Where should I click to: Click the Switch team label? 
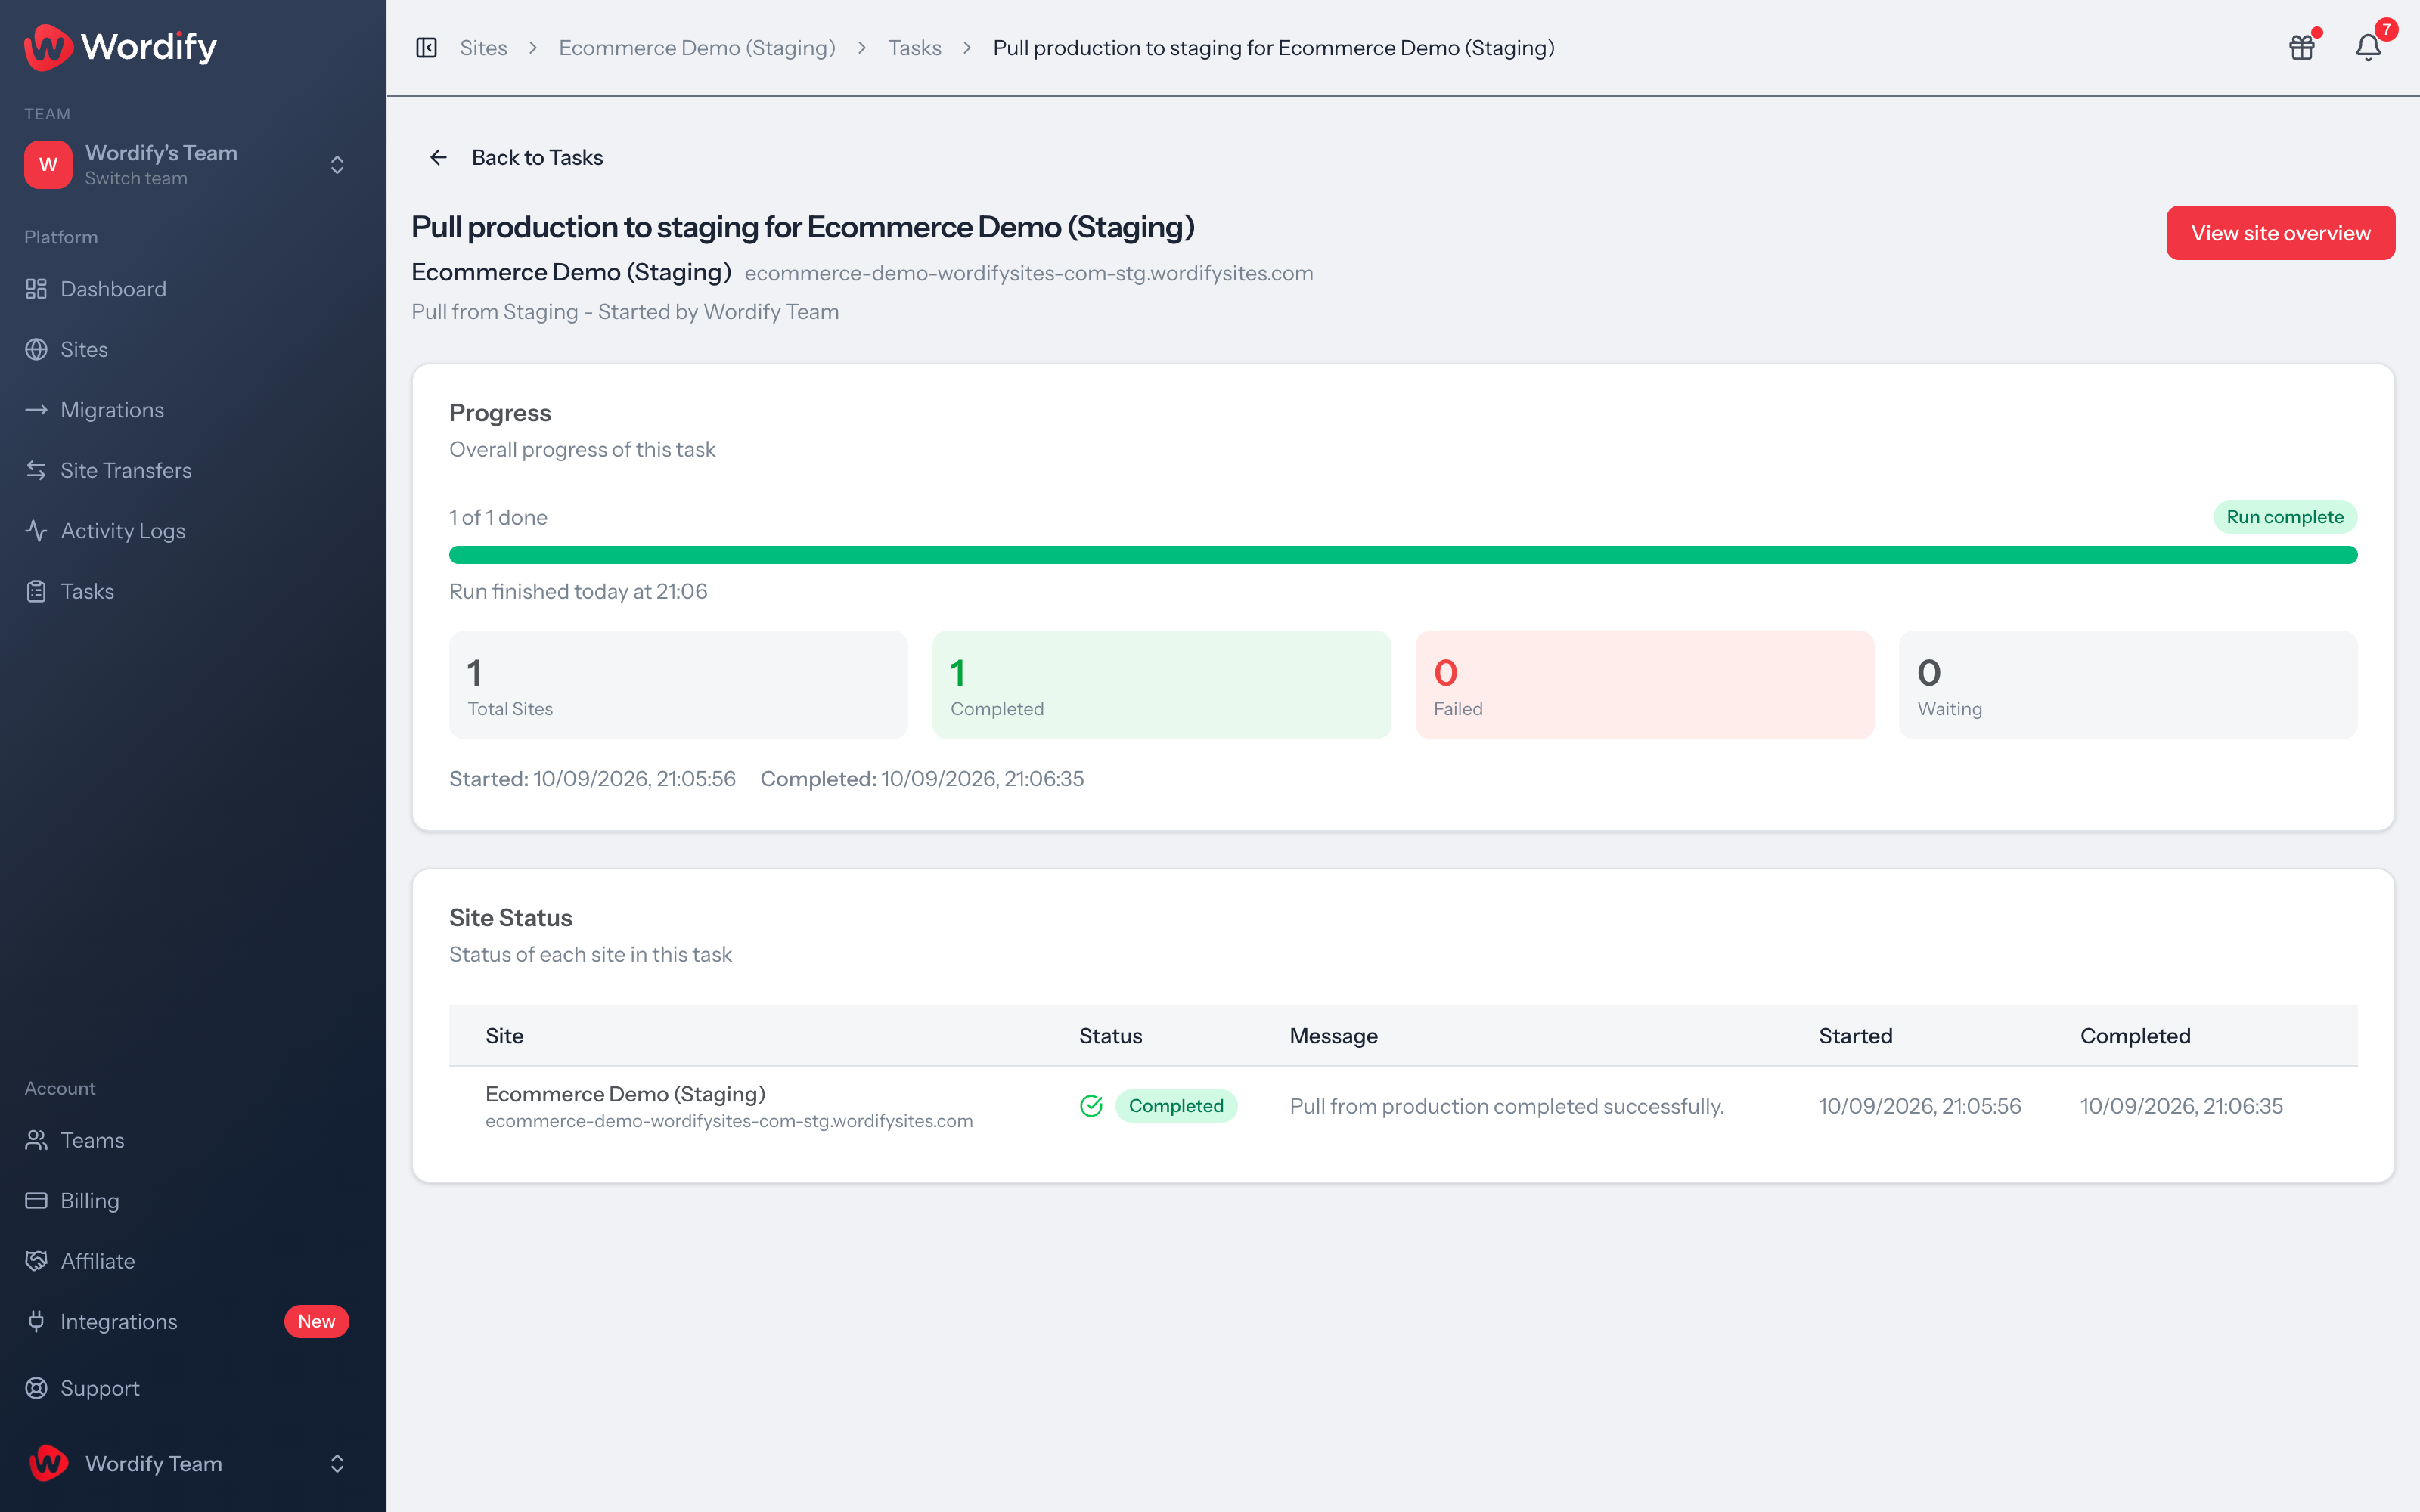[x=136, y=178]
